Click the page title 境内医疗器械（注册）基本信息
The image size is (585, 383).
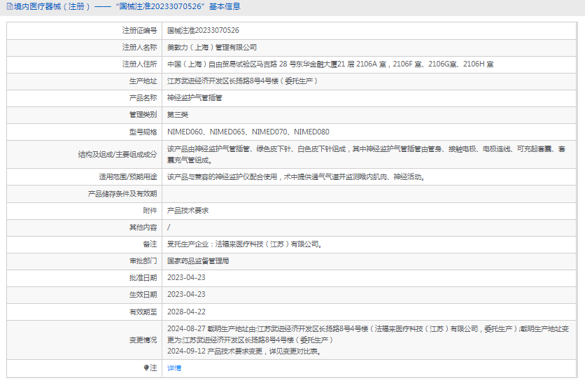tap(127, 6)
